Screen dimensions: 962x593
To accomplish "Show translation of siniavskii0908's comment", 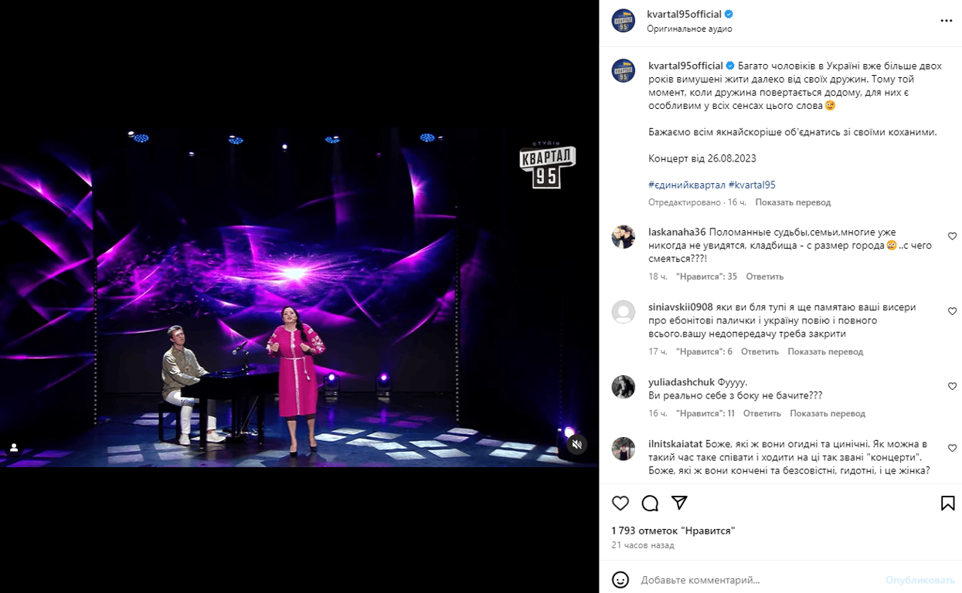I will click(825, 351).
